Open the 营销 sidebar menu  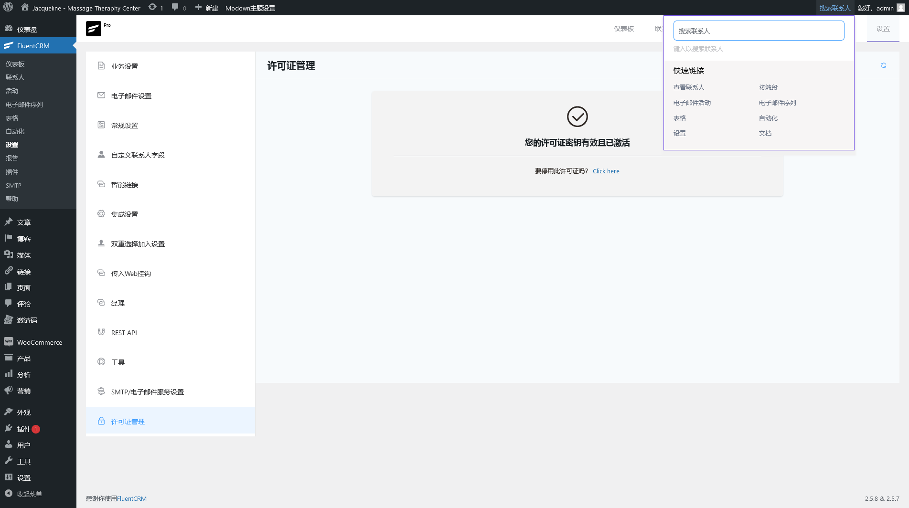38,391
